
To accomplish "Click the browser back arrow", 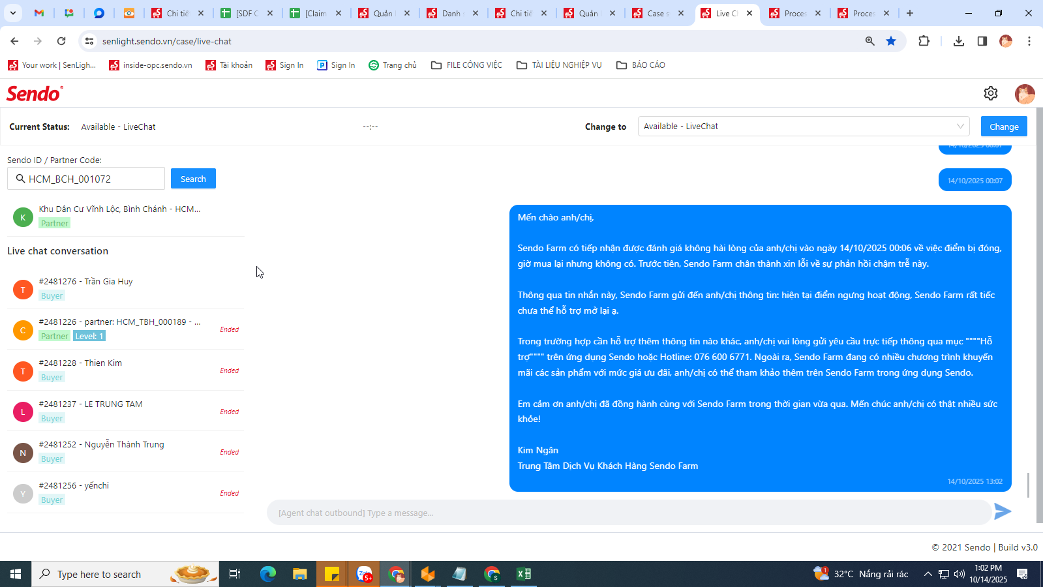I will pos(14,41).
